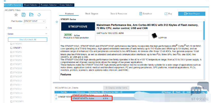Toggle the STM32G0 series checkbox
Viewport: 211px width, 103px height.
(11, 69)
